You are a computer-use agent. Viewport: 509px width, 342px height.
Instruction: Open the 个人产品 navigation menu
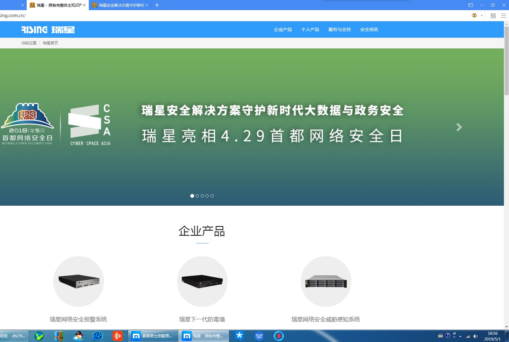(310, 29)
